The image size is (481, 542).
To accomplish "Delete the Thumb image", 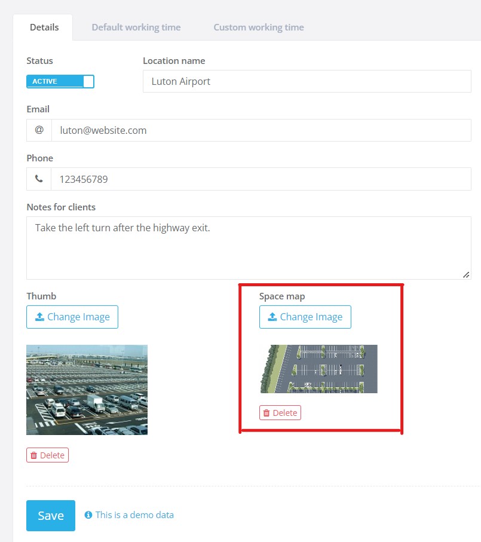I will tap(47, 455).
